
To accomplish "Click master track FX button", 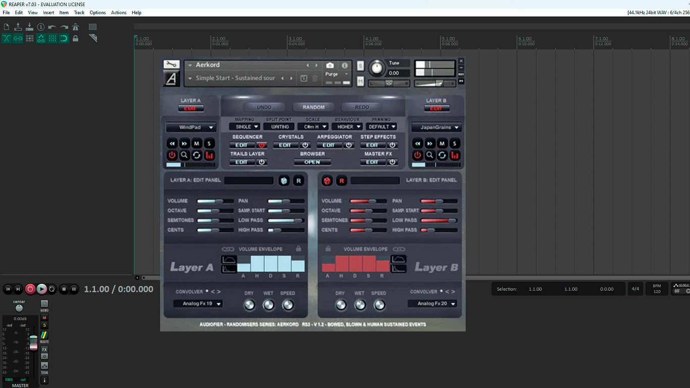I will [x=44, y=350].
